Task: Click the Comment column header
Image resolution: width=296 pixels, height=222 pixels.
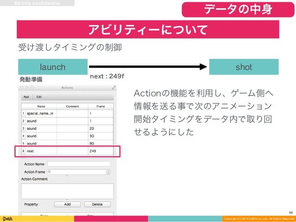Action: click(x=72, y=107)
